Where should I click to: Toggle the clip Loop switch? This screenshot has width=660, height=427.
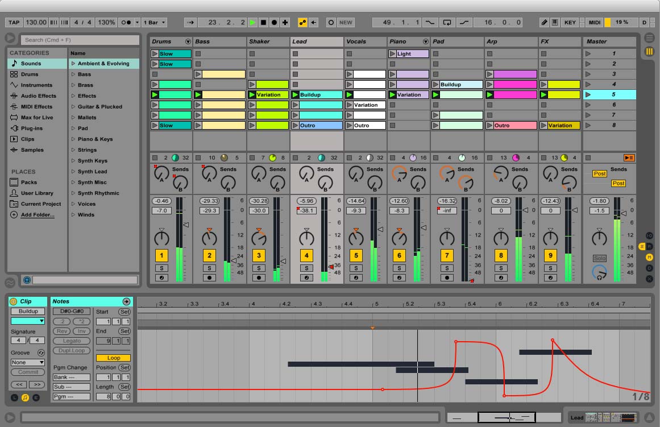point(113,358)
